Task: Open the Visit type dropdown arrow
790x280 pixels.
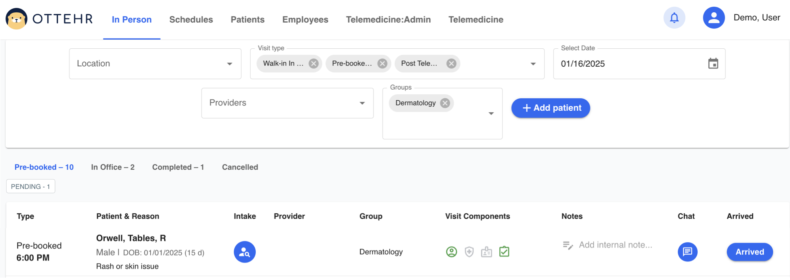Action: point(533,64)
